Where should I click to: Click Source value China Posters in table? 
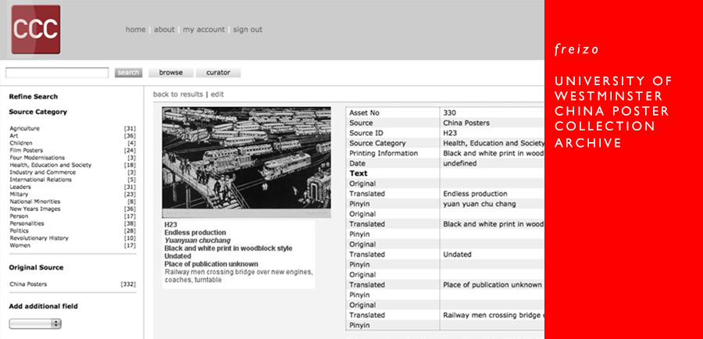pos(466,123)
